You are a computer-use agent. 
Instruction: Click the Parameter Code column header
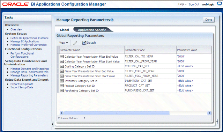point(151,50)
